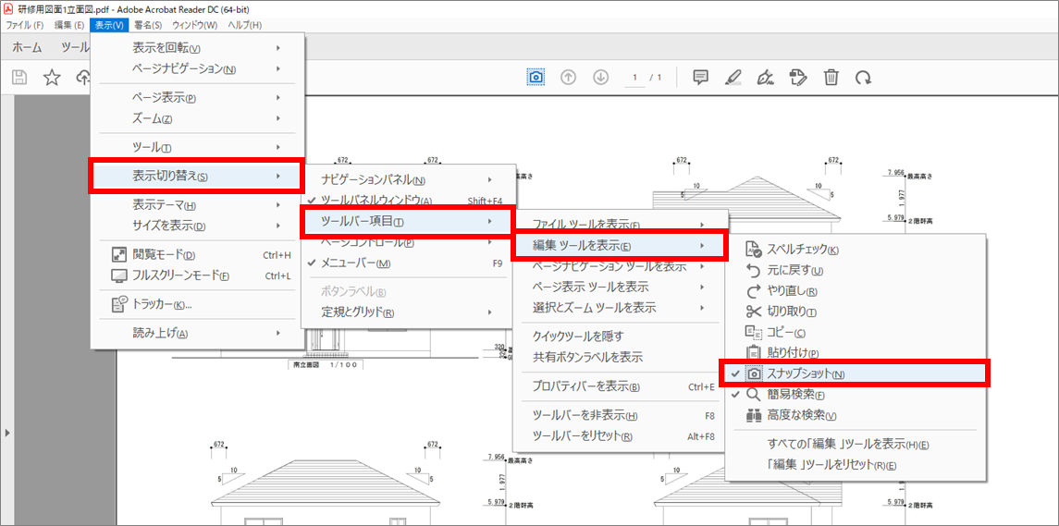Click the page number input field

point(634,78)
